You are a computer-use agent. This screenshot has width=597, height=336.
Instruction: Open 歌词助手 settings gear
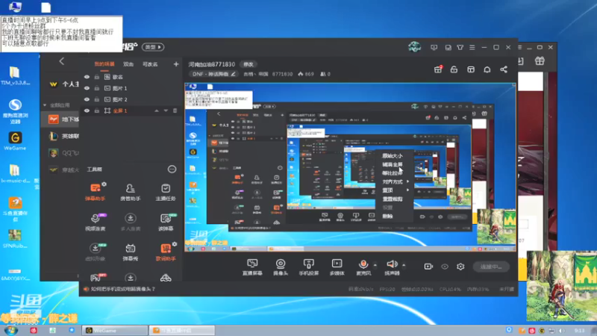[x=175, y=244]
